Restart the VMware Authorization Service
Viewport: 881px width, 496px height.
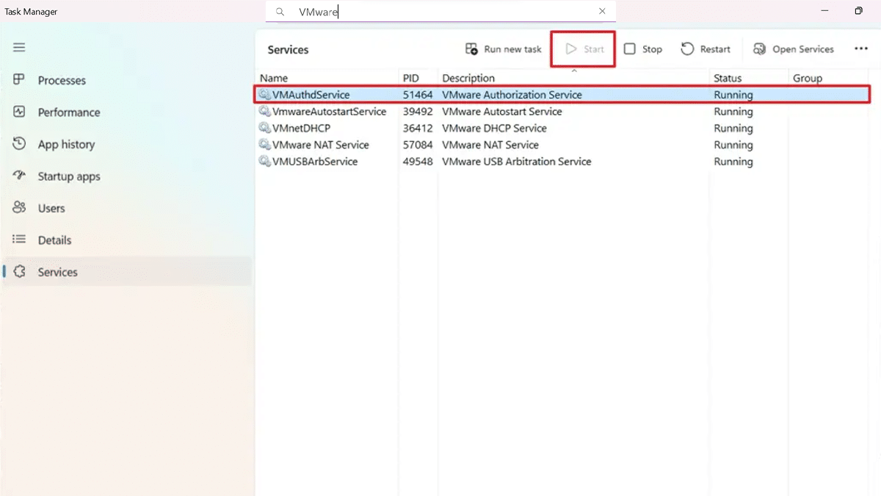click(706, 48)
